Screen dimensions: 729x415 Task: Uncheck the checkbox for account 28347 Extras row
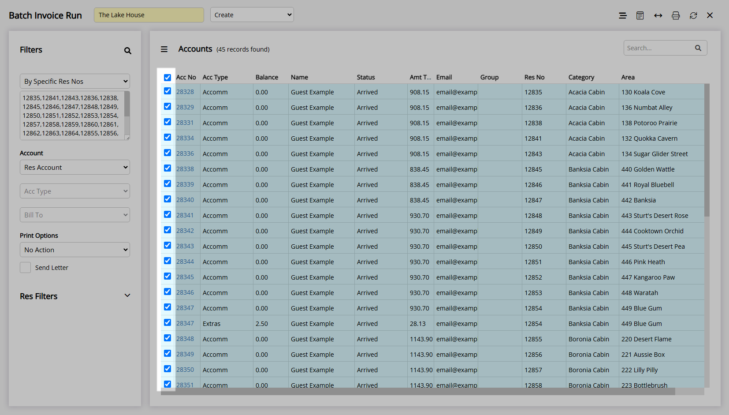point(167,322)
